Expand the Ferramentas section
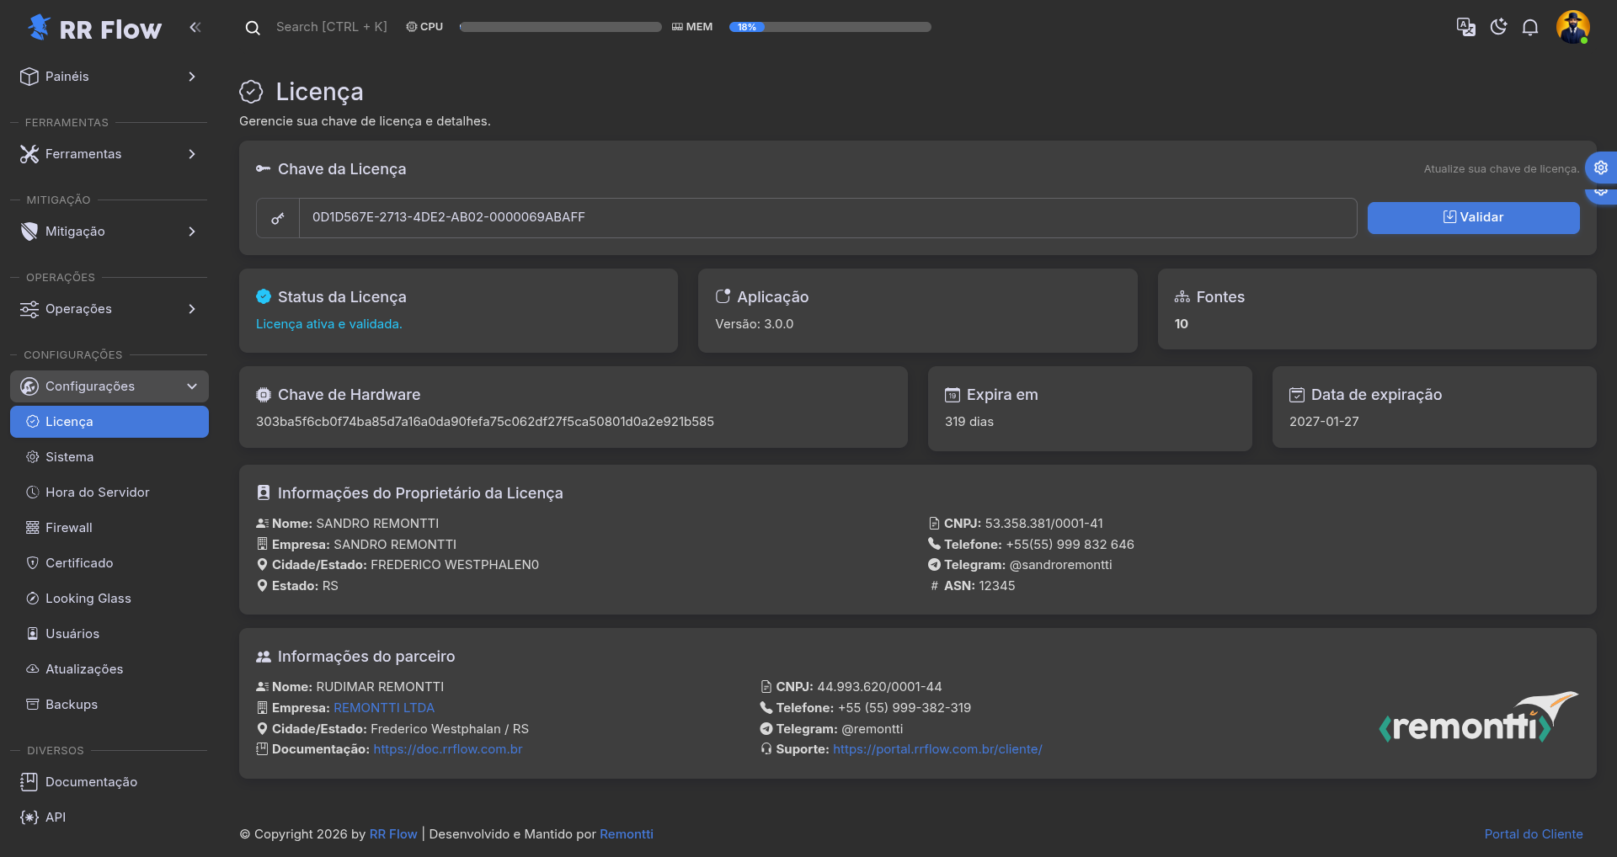This screenshot has width=1617, height=857. (x=109, y=154)
